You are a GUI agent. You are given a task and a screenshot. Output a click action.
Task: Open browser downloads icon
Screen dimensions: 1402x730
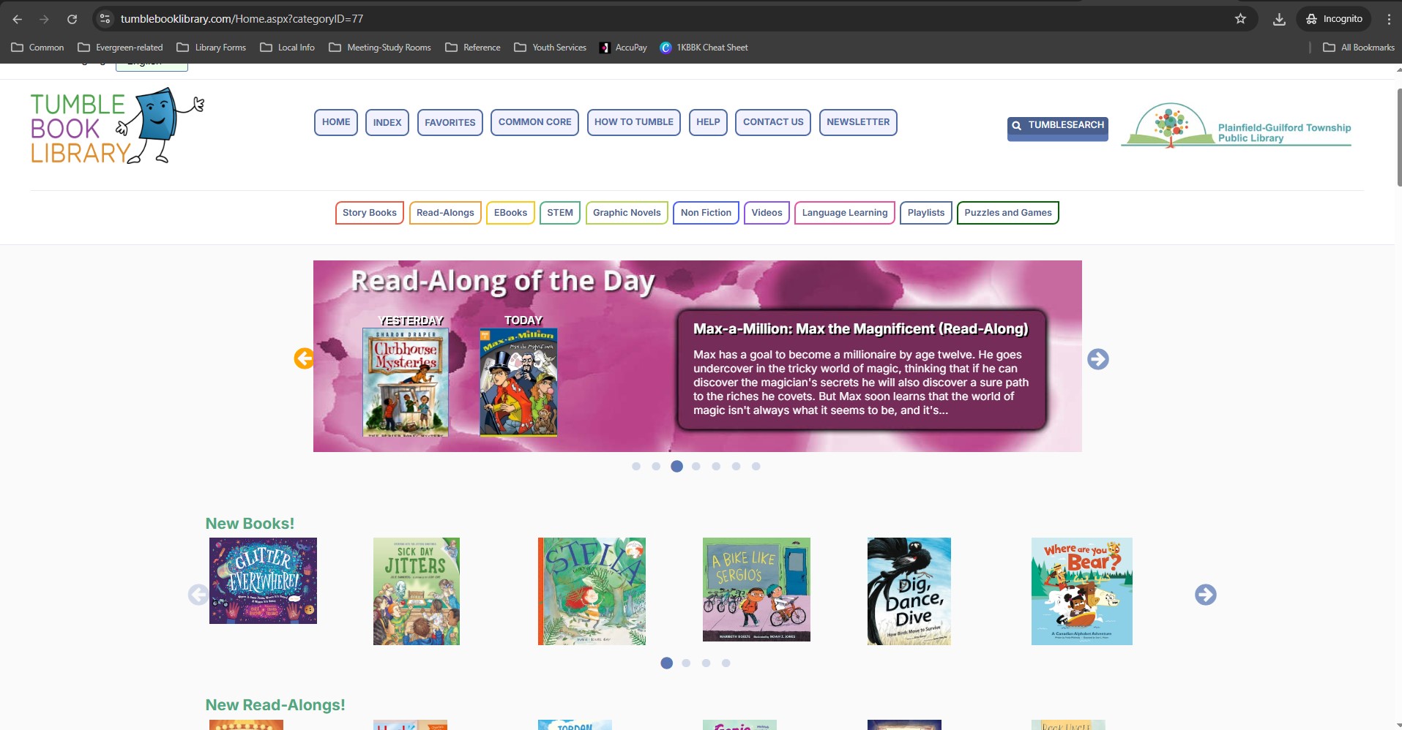click(x=1279, y=19)
